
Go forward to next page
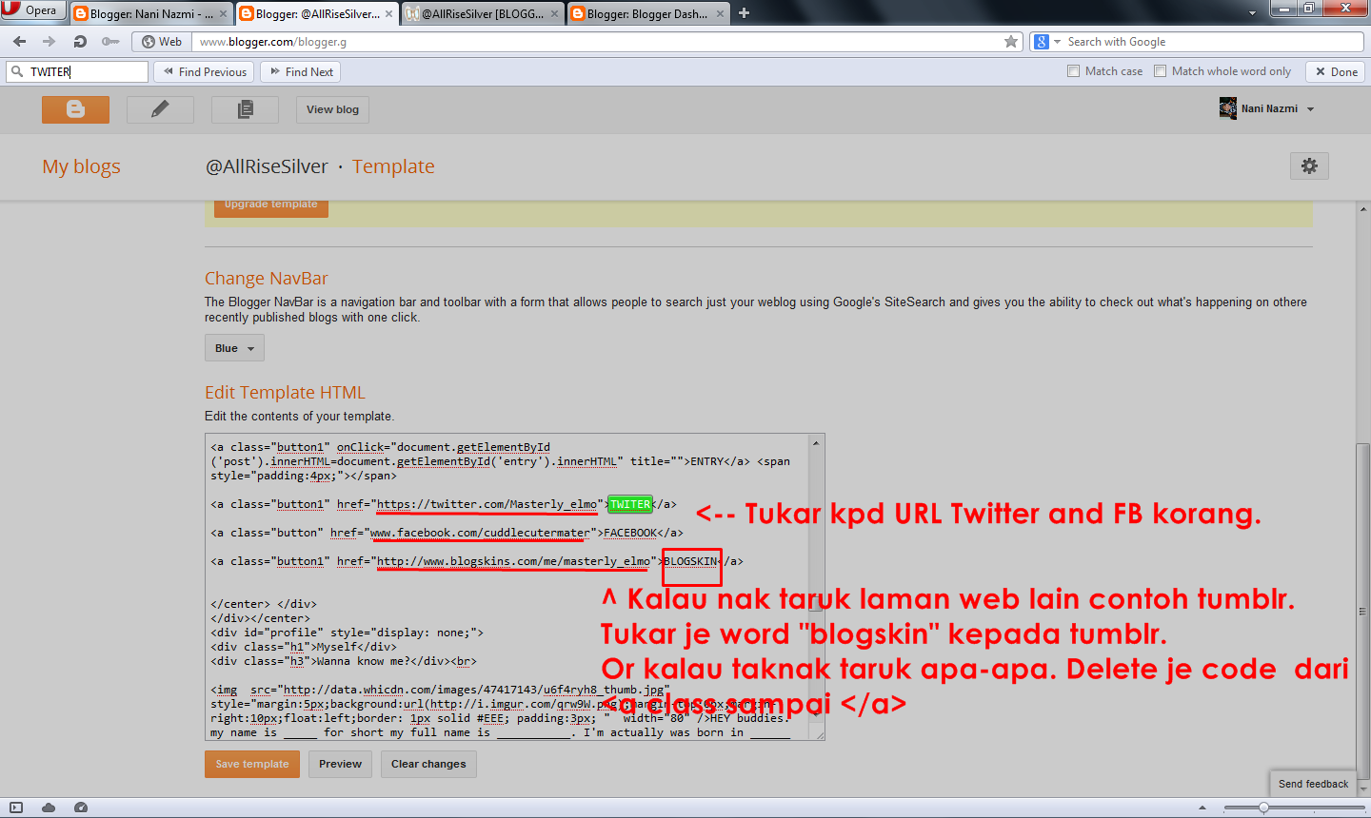point(49,42)
